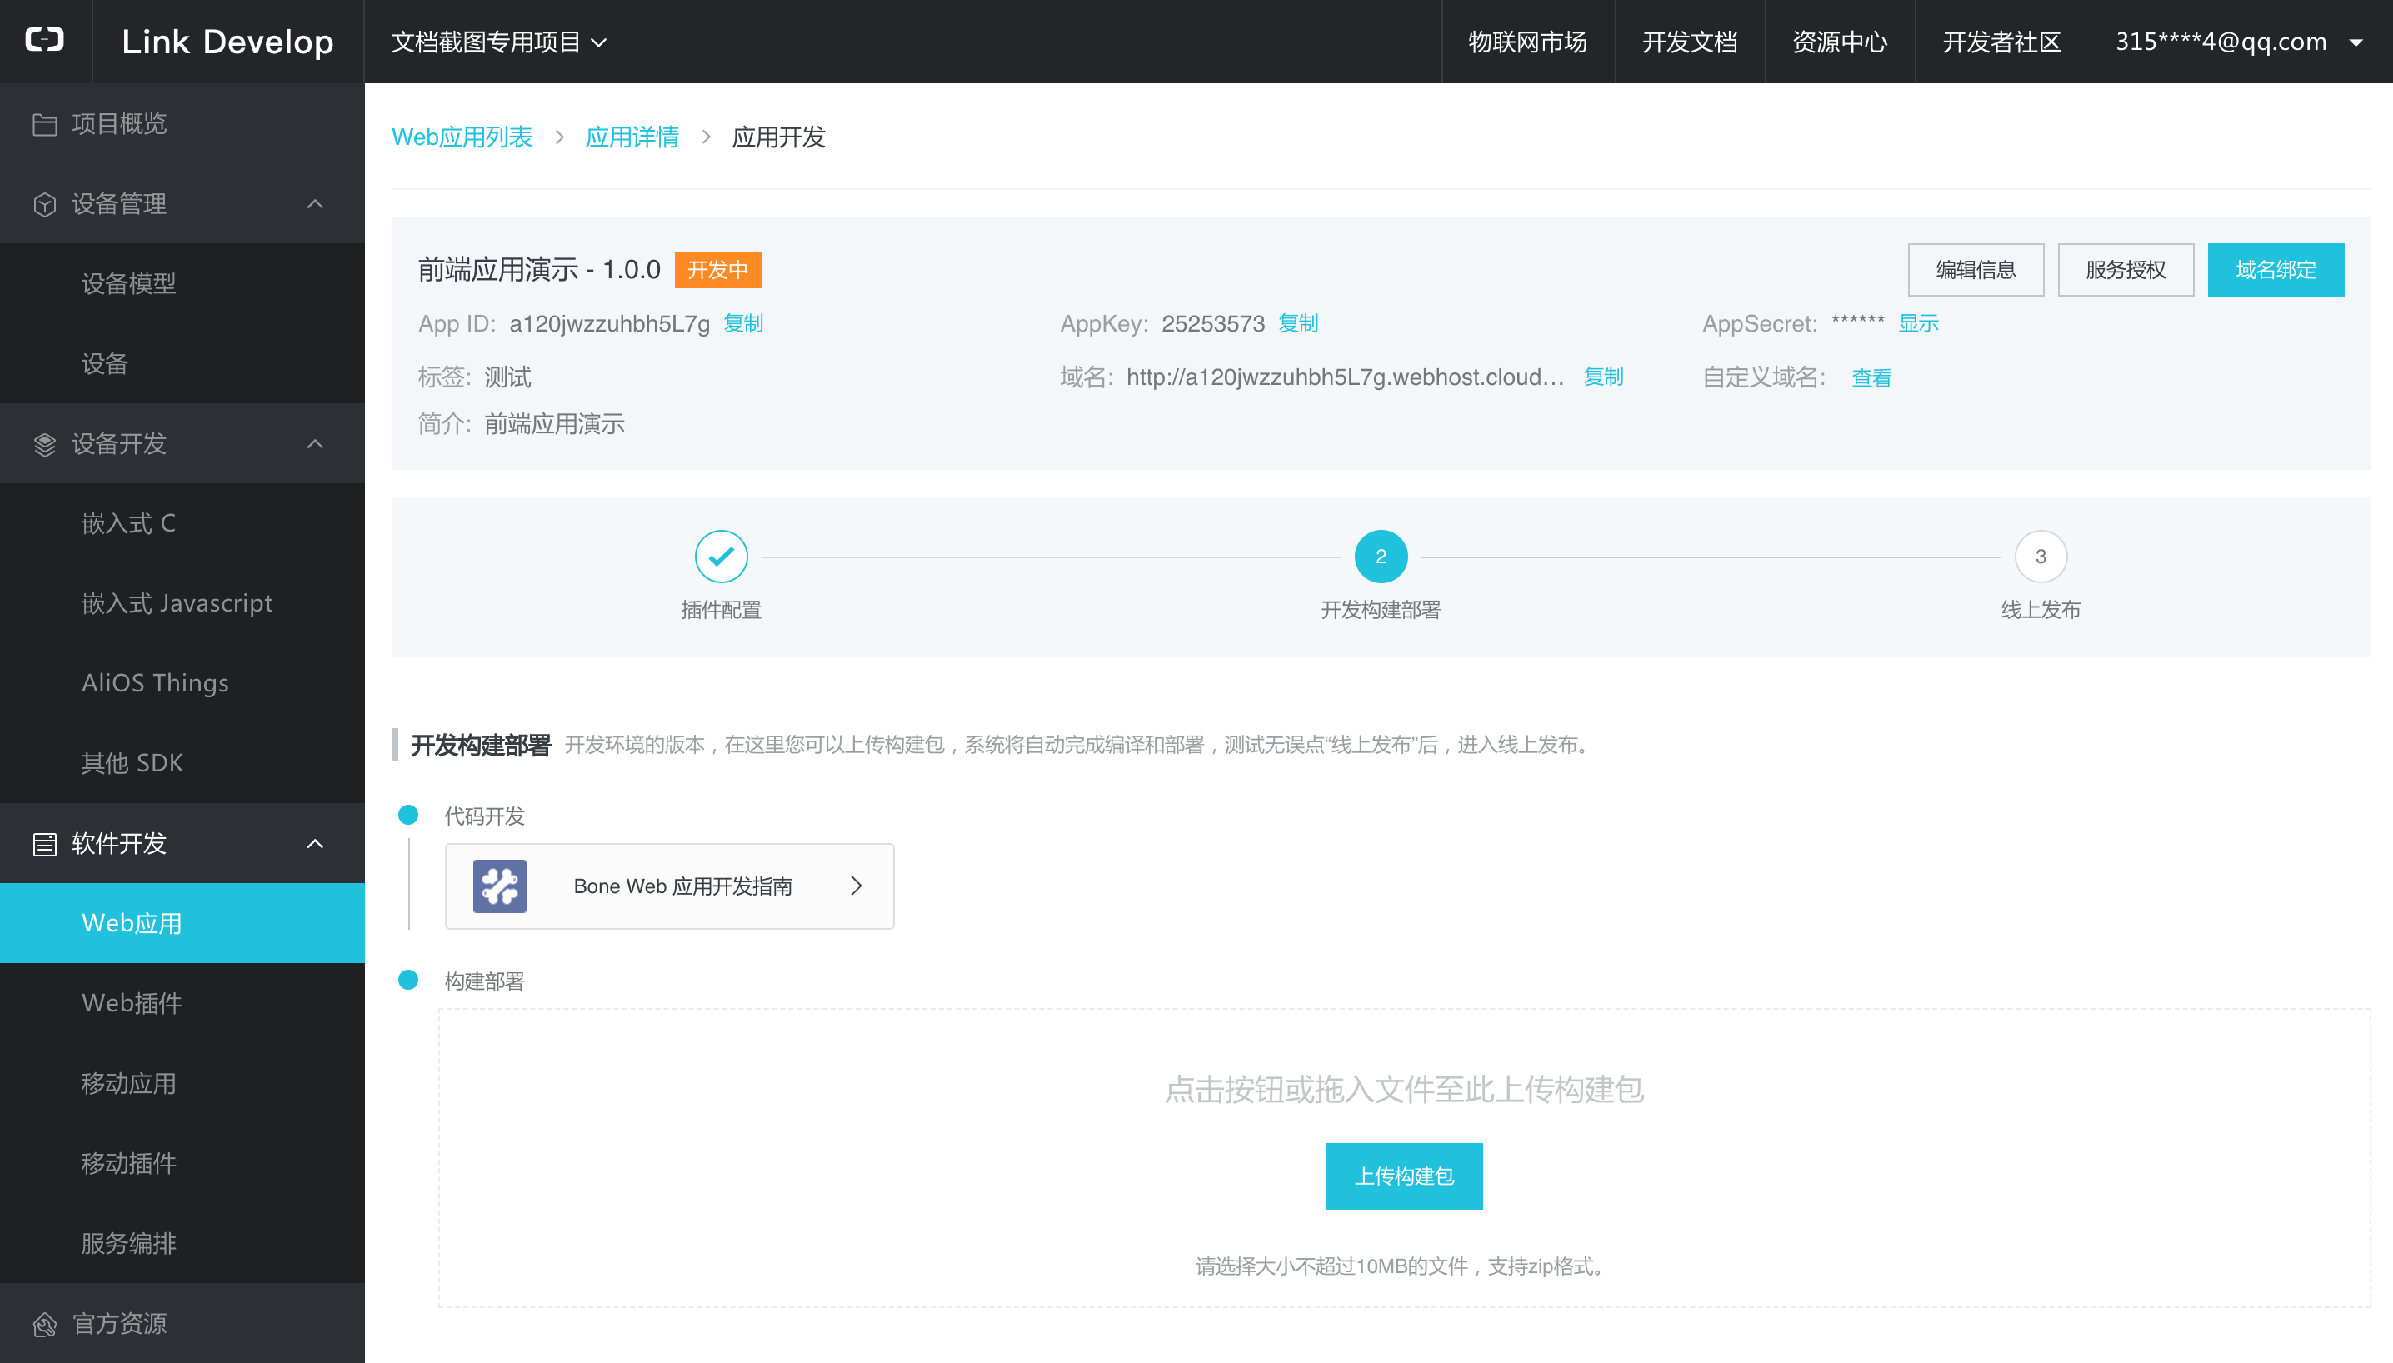Open the project dropdown 文档截图专用项目
Image resolution: width=2393 pixels, height=1363 pixels.
click(x=499, y=42)
